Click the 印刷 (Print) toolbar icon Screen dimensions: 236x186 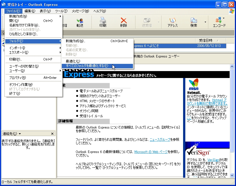(x=103, y=22)
